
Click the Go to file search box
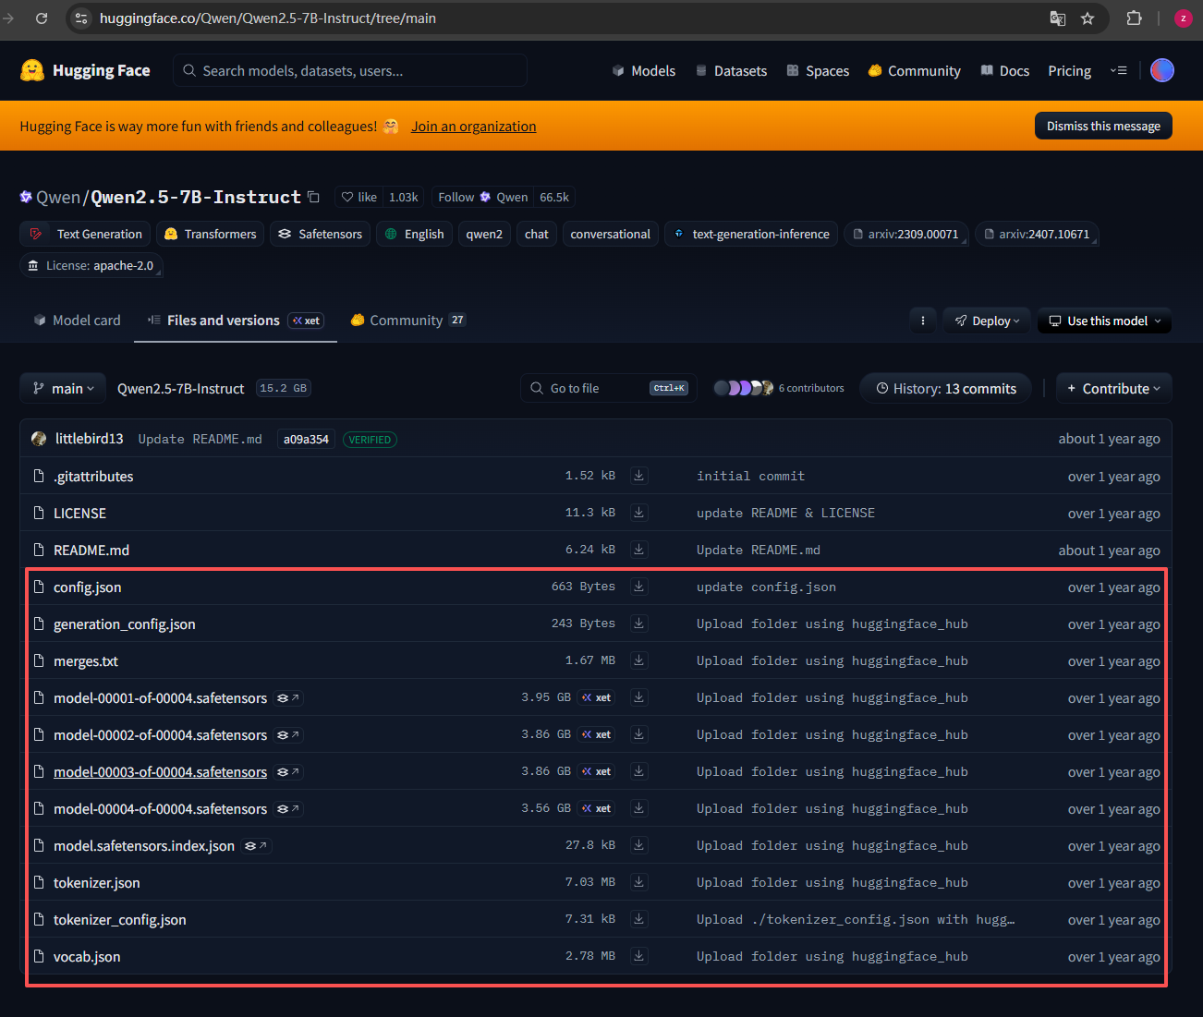point(608,389)
